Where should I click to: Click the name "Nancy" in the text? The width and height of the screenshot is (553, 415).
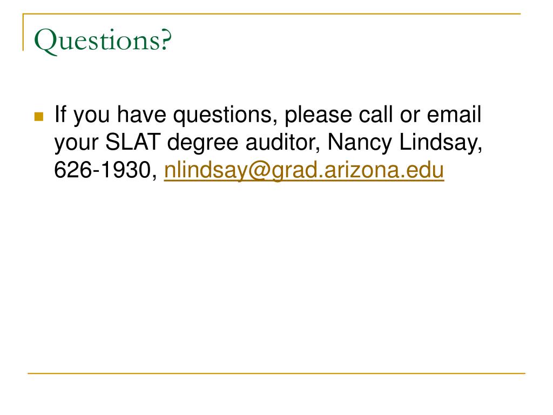(359, 143)
